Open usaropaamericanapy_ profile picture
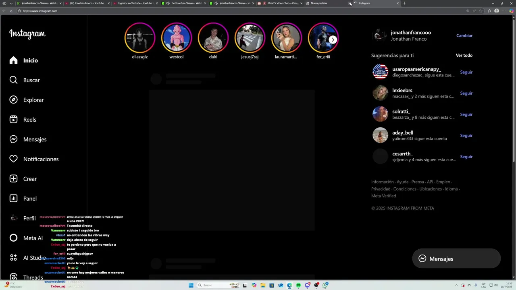 pyautogui.click(x=380, y=72)
